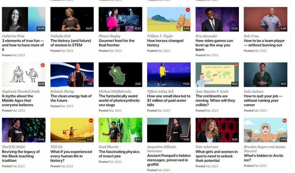Click the TED-Ed badge on horses thumbnail
295x173 pixels.
point(188,10)
